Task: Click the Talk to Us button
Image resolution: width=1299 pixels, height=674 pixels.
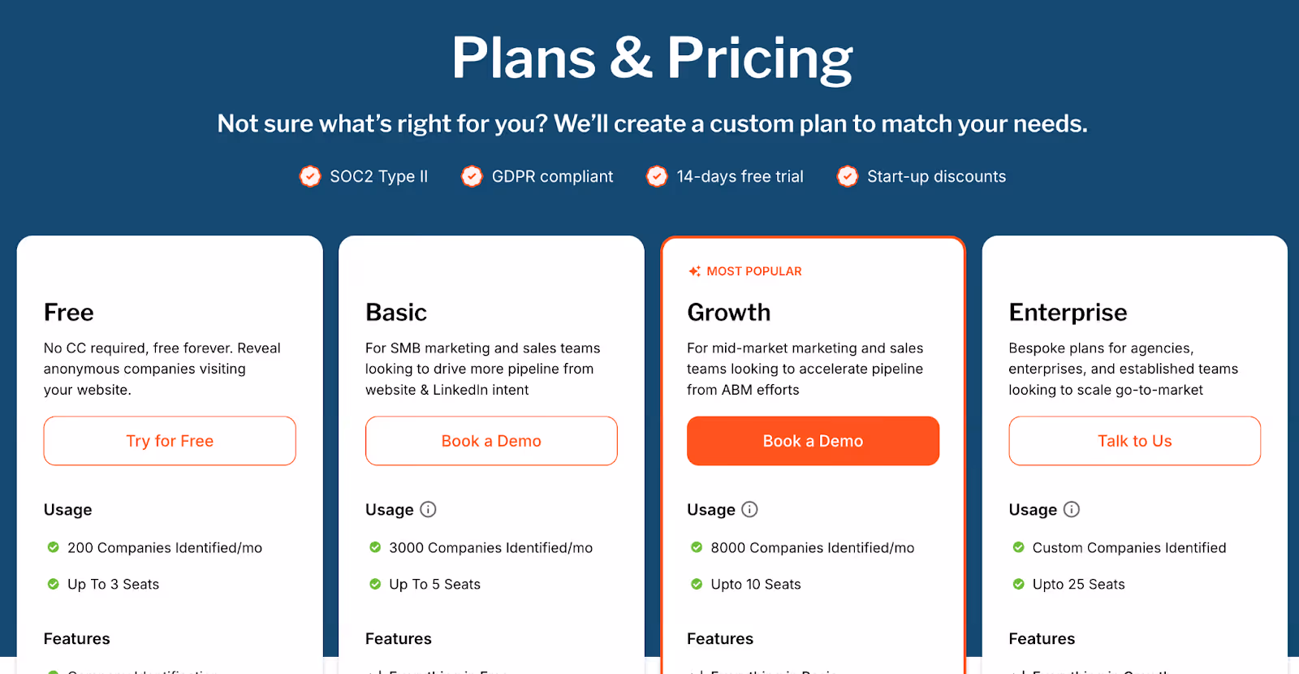Action: (1135, 441)
